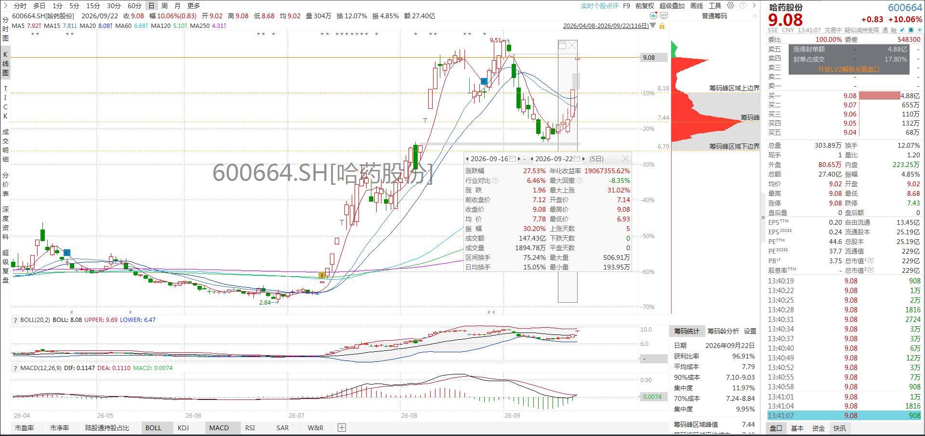Open the 超级叠加 overlay menu
The height and width of the screenshot is (436, 925).
click(672, 6)
